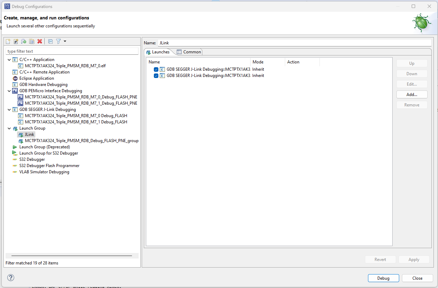Image resolution: width=438 pixels, height=288 pixels.
Task: Click Debug to start the JLink group
Action: tap(383, 278)
